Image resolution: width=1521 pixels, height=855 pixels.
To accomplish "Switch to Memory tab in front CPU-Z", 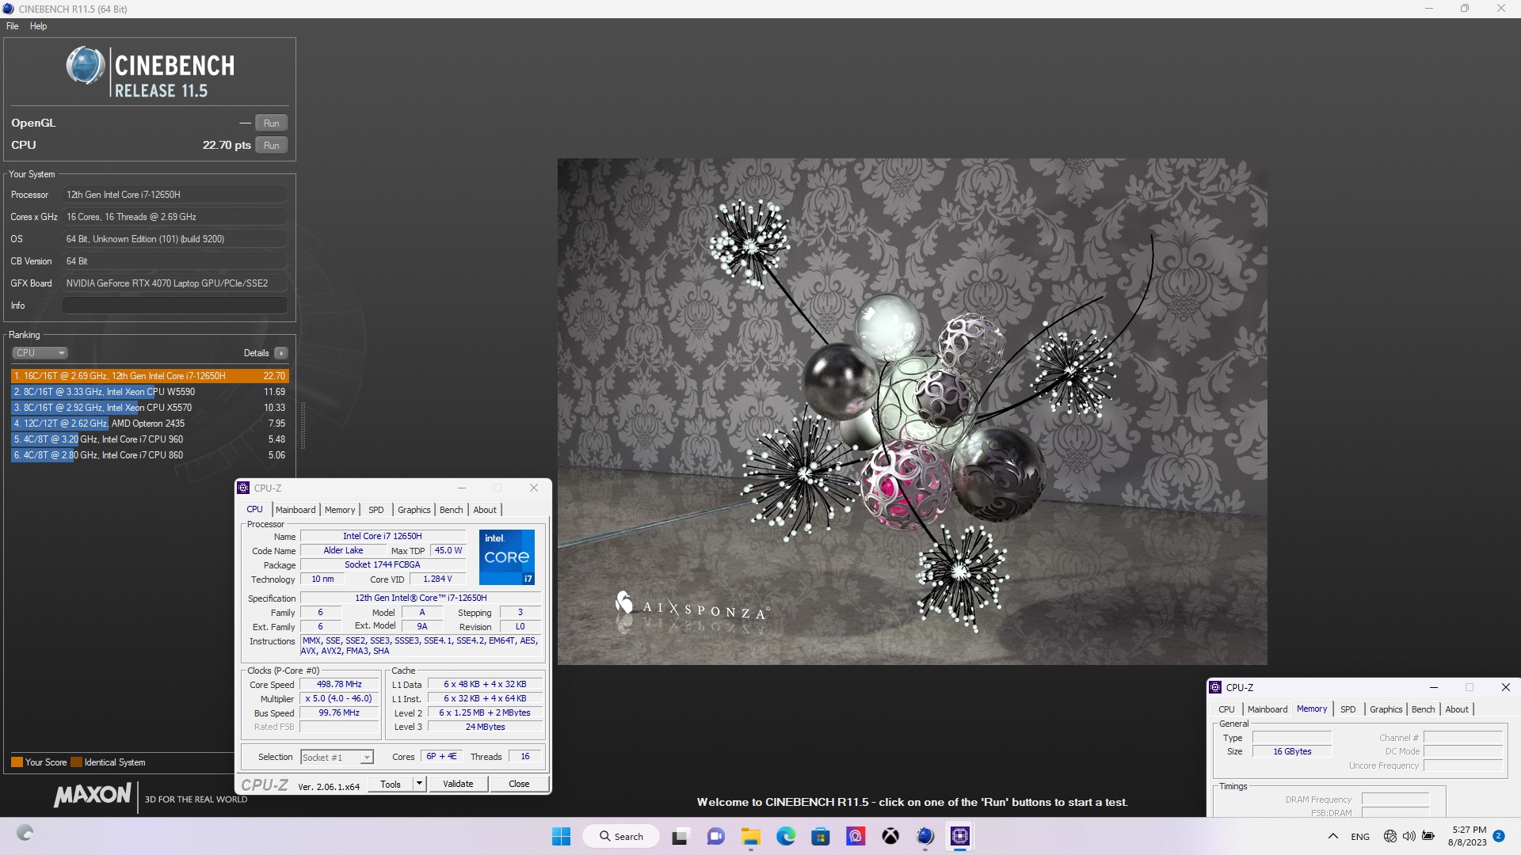I will coord(340,510).
